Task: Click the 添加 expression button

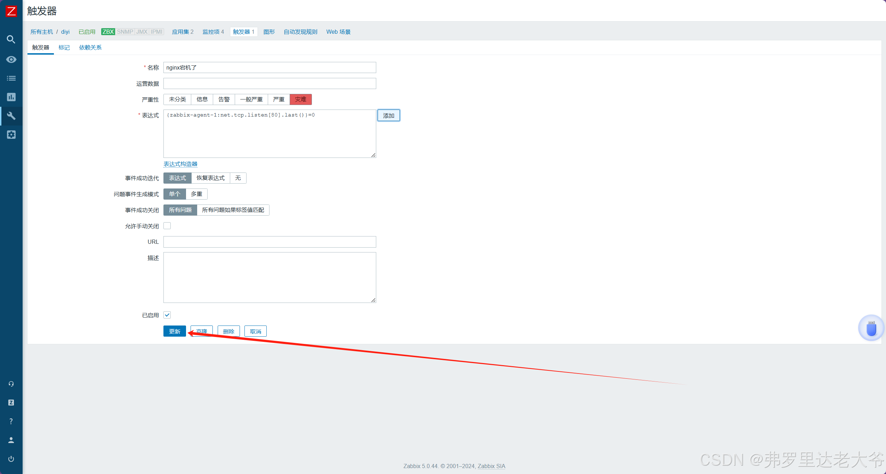Action: [x=388, y=115]
